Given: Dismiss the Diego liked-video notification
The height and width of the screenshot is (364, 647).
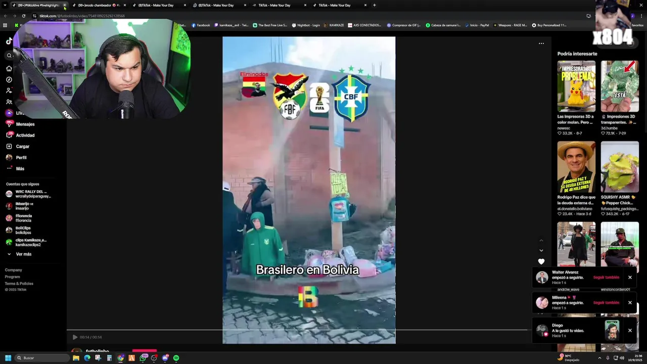Looking at the screenshot, I should (x=630, y=331).
